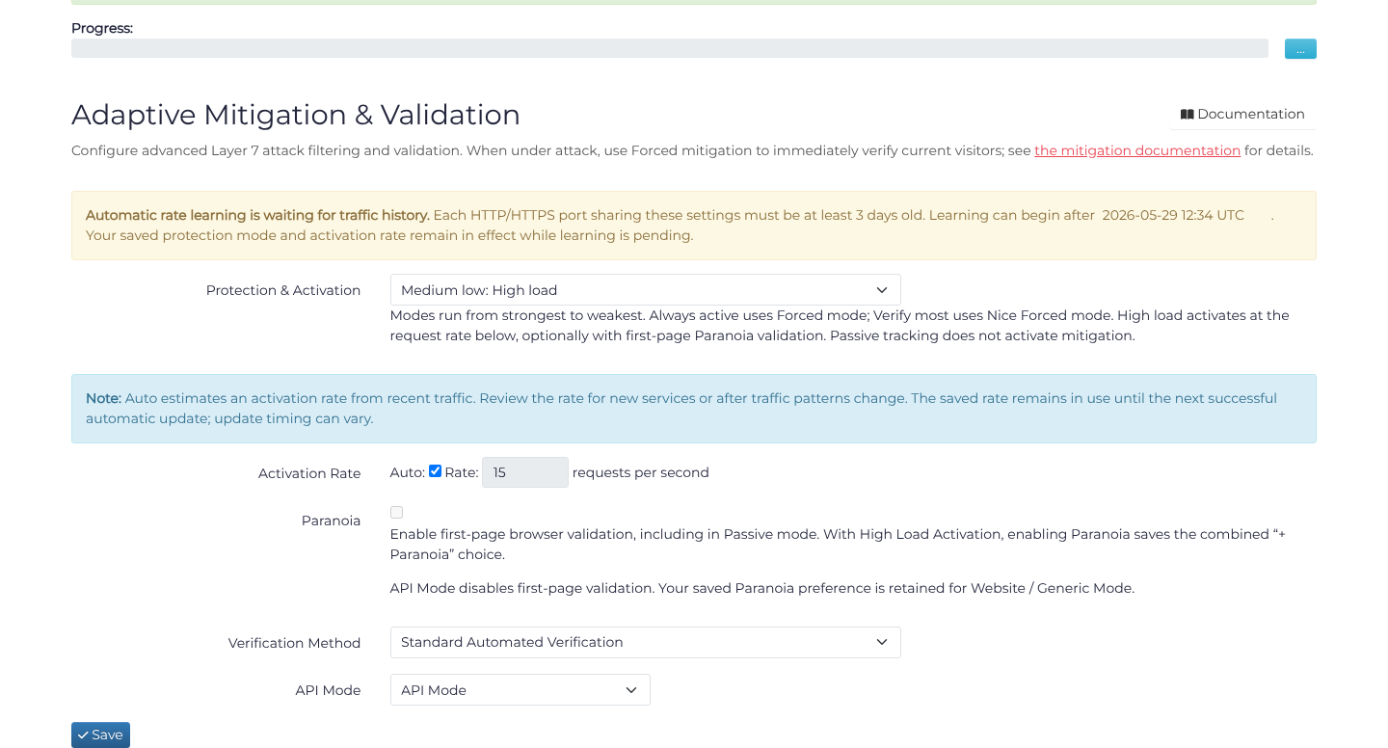This screenshot has width=1388, height=748.
Task: Open the Protection & Activation dropdown
Action: (645, 290)
